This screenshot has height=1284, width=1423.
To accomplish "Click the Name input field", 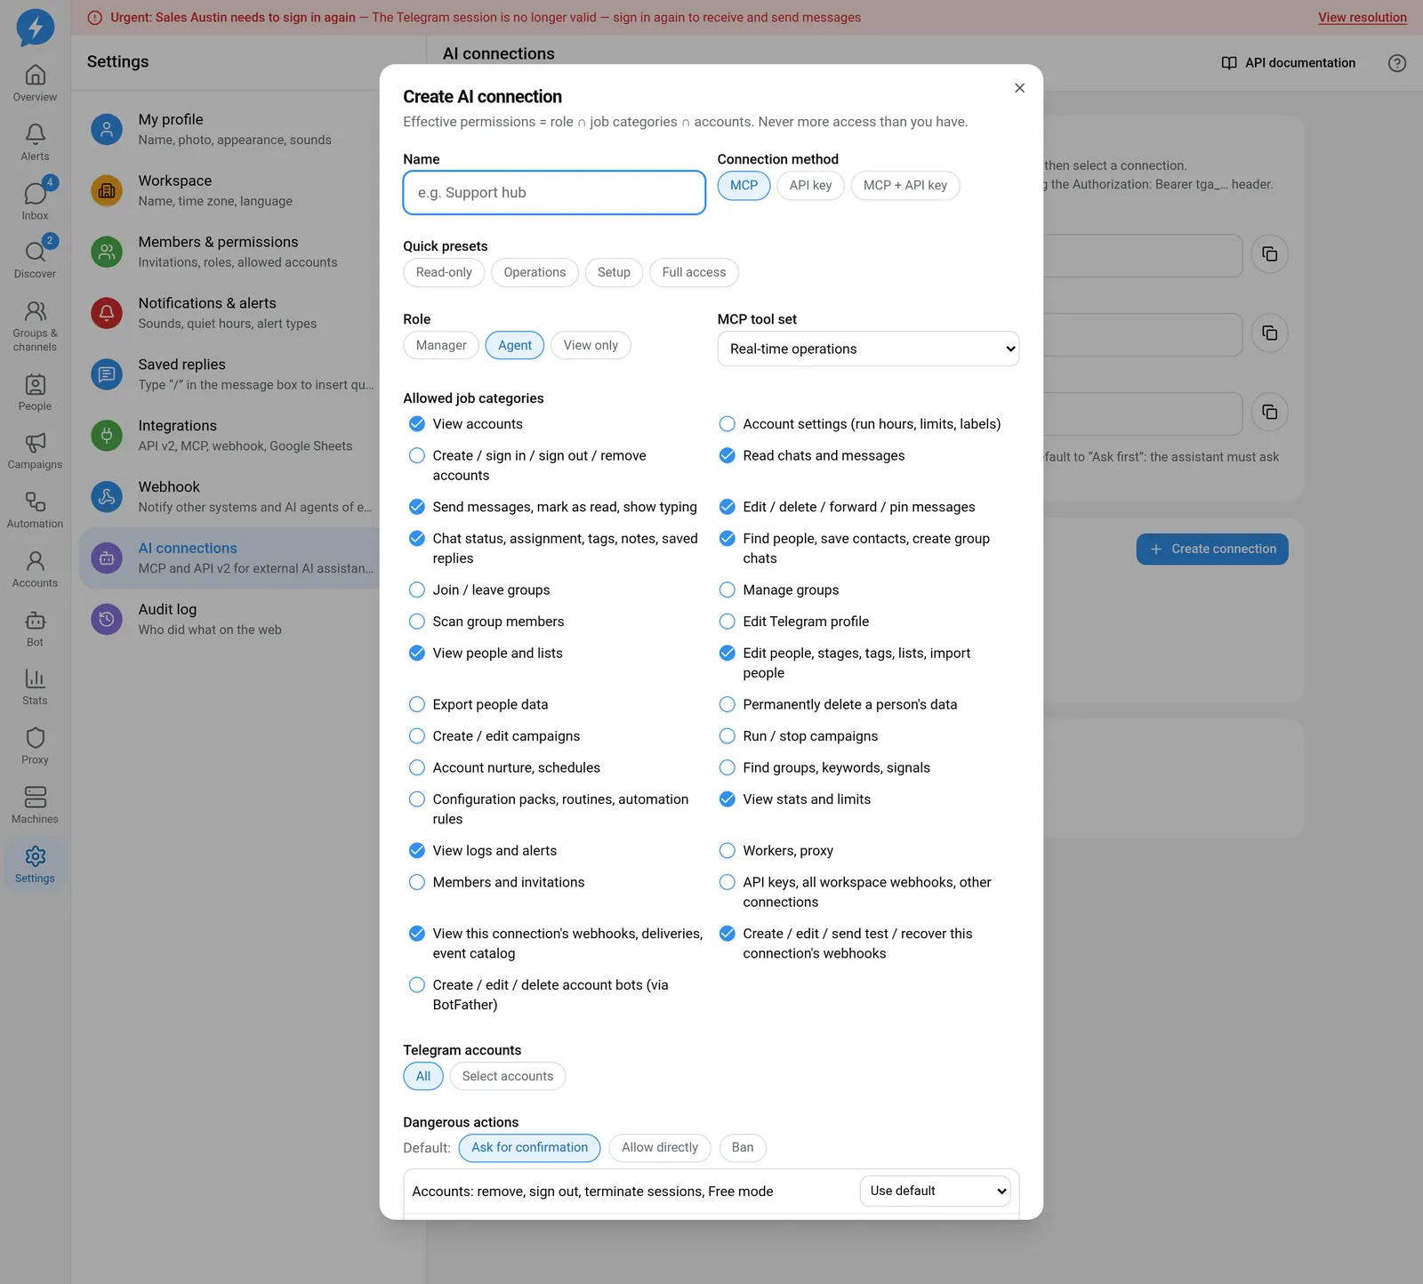I will coord(554,193).
